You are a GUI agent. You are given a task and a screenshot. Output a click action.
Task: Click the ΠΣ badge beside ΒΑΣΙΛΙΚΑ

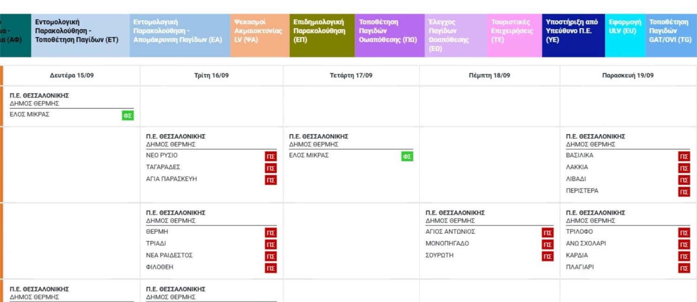click(684, 157)
